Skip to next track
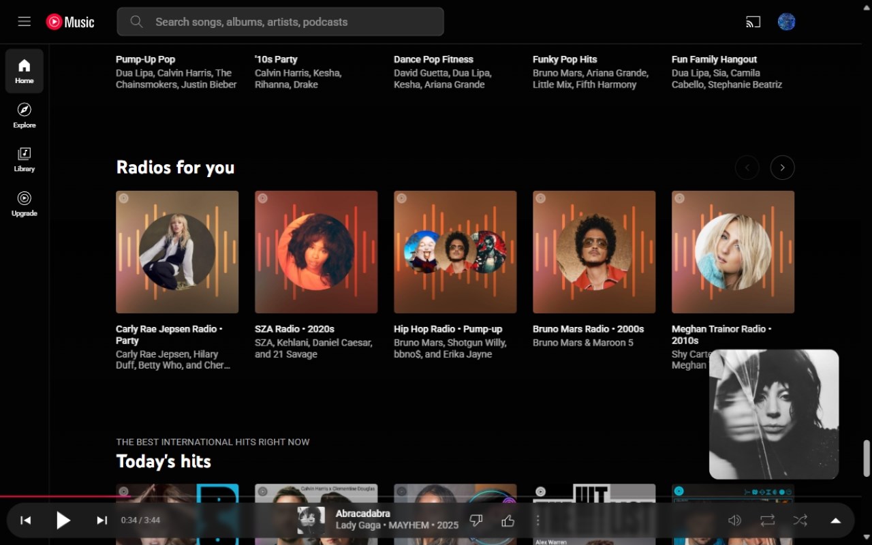Viewport: 872px width, 545px height. tap(102, 520)
